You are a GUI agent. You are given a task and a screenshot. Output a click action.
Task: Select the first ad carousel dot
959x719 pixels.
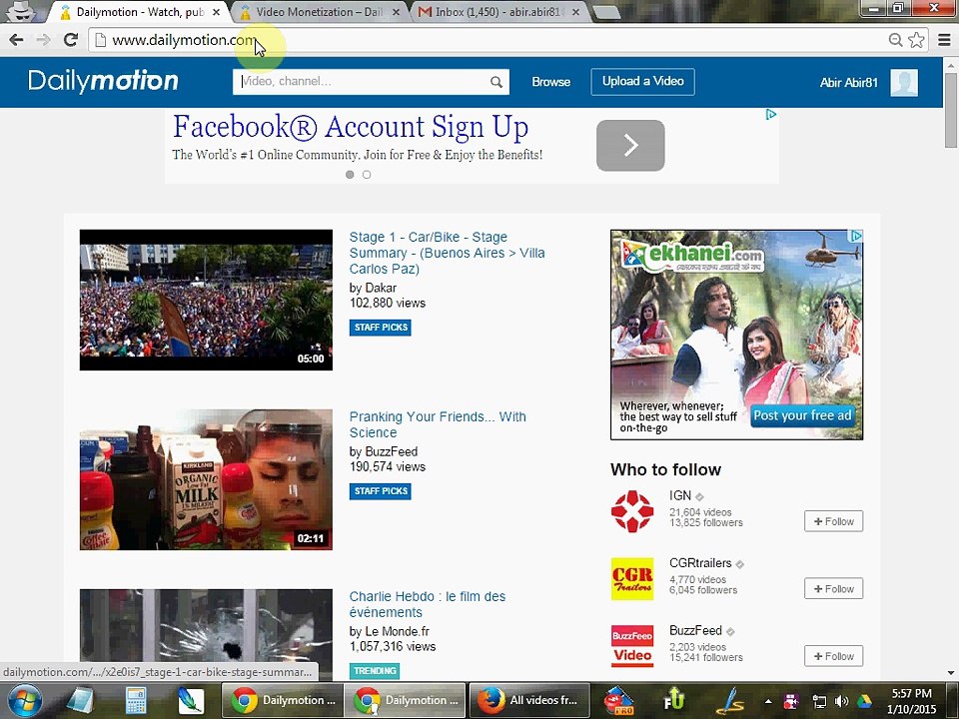[x=350, y=175]
